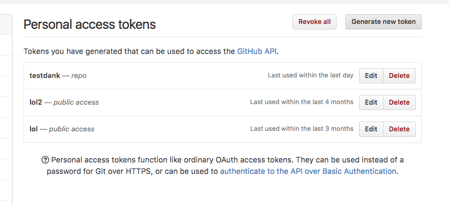The image size is (449, 205).
Task: Click the Personal access tokens heading
Action: 89,25
